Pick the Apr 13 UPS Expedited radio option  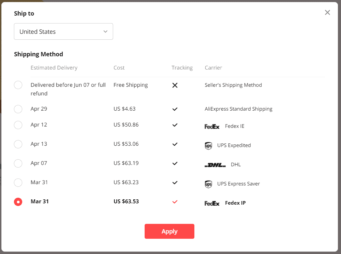pyautogui.click(x=18, y=144)
